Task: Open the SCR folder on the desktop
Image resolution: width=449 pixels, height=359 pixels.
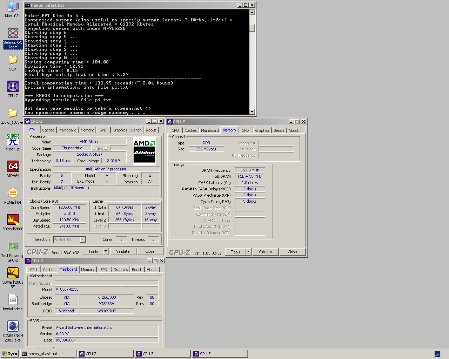Action: (13, 63)
